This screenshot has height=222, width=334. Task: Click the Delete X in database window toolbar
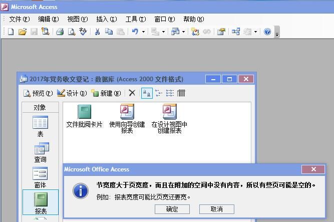[x=132, y=93]
